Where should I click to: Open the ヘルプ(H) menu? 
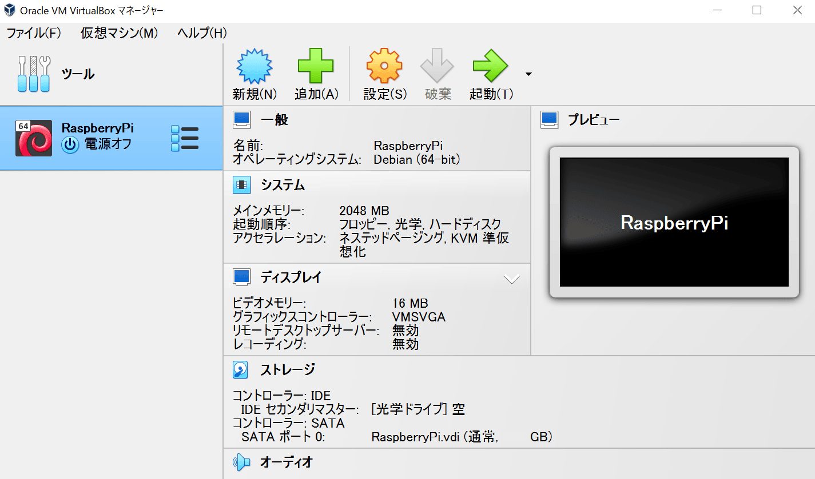(x=202, y=33)
